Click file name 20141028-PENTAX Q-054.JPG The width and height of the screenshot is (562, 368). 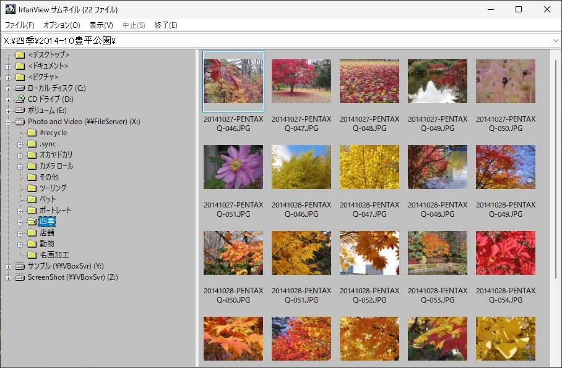point(506,295)
